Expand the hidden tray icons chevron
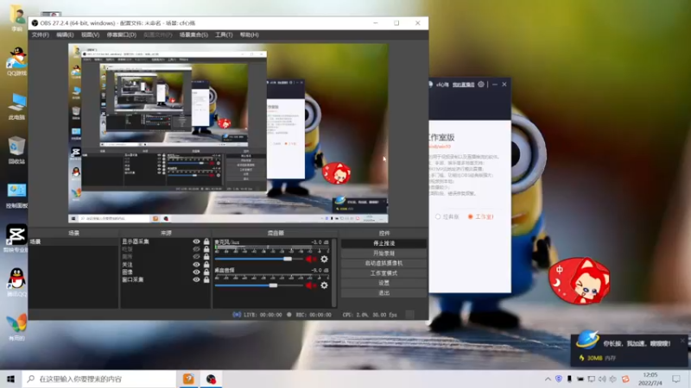 click(x=548, y=379)
